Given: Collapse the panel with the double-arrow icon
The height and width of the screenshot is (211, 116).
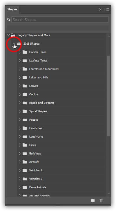Looking at the screenshot, I should [x=101, y=10].
